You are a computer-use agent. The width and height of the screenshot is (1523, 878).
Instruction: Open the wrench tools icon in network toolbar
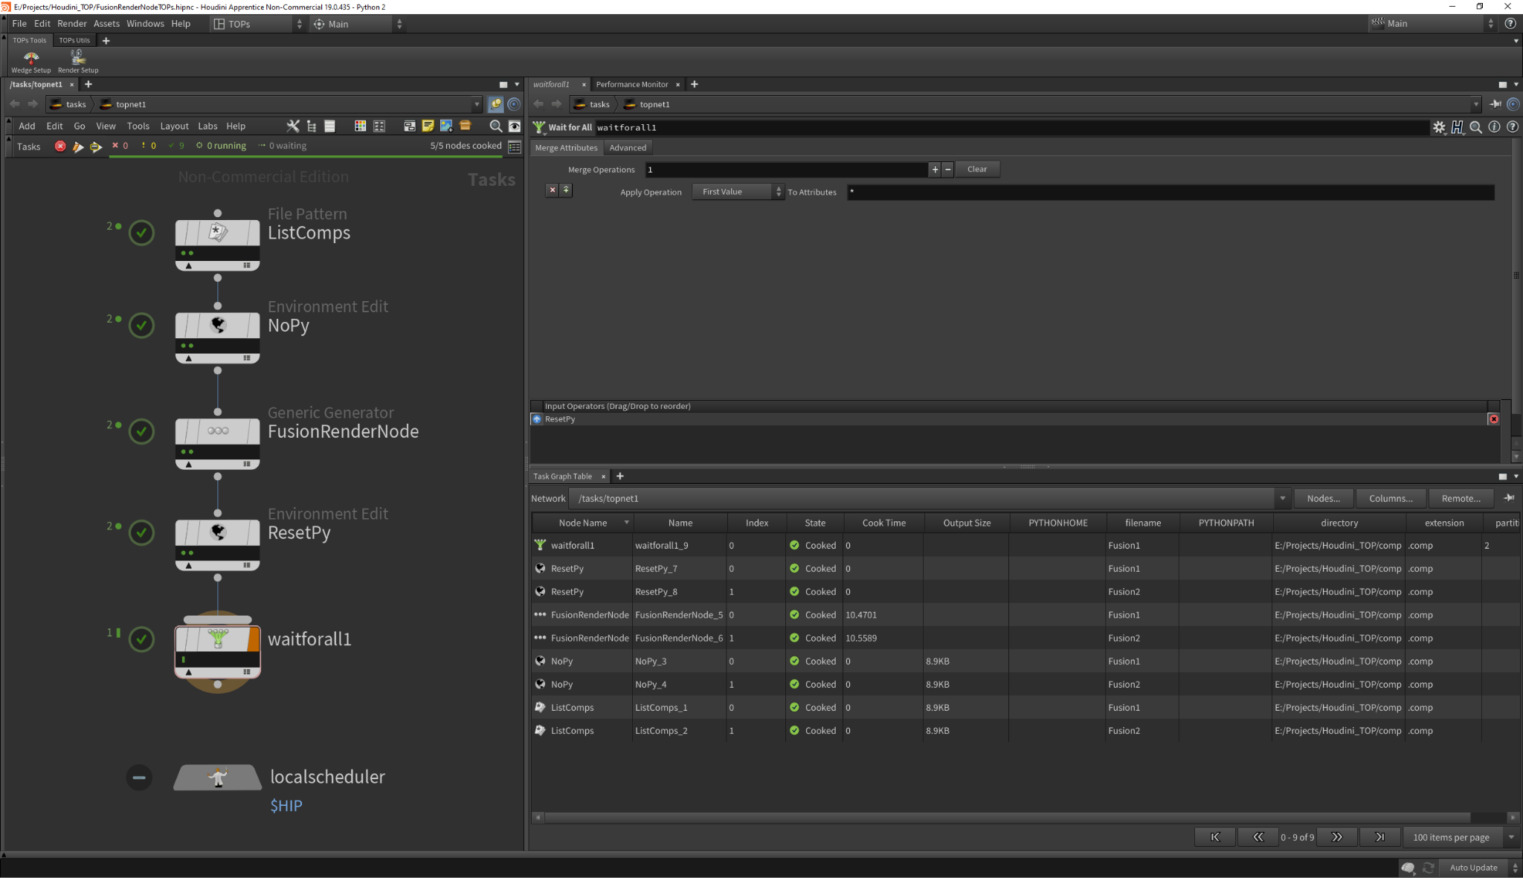[293, 126]
